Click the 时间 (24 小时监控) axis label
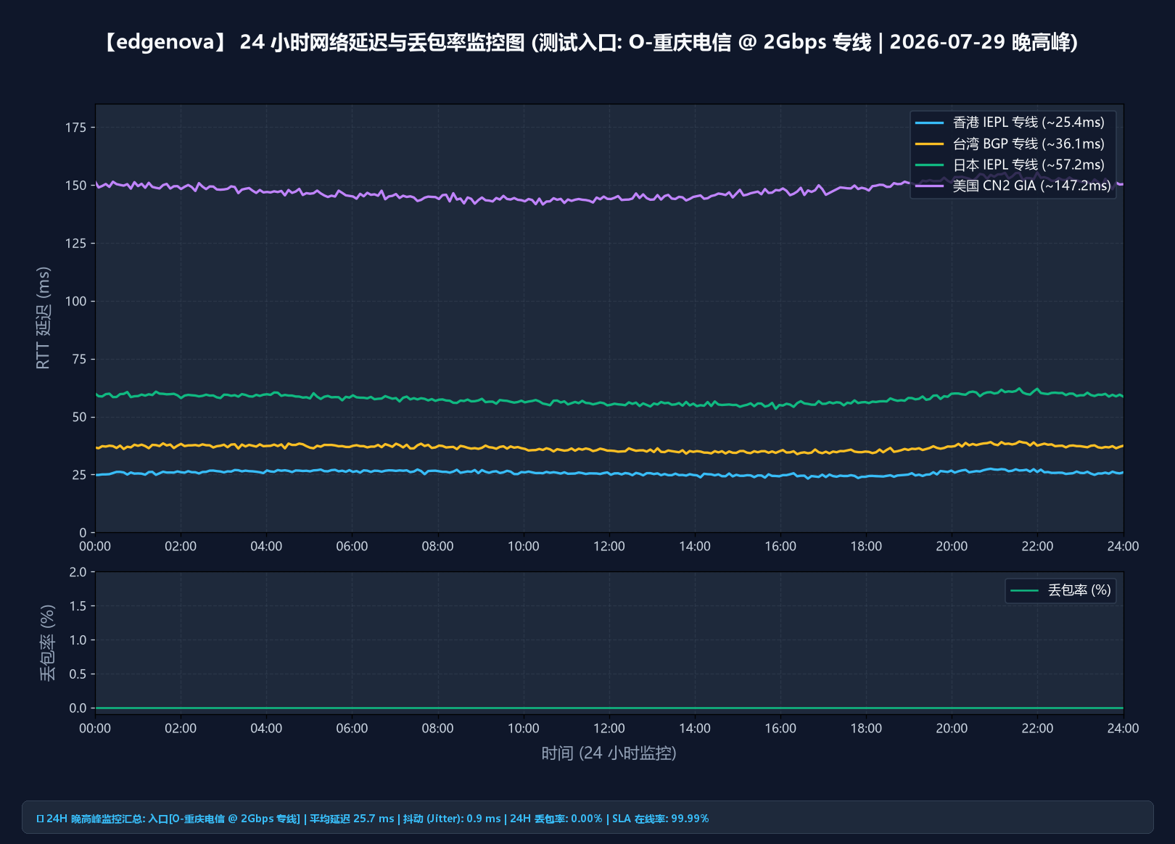Screen dimensions: 1175x844 [x=609, y=753]
